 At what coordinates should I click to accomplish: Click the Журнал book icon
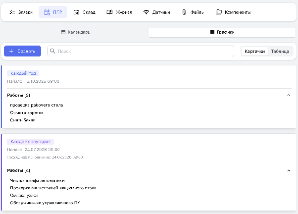pos(109,12)
